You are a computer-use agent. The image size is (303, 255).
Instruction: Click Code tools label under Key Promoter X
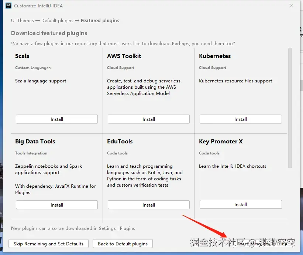[209, 153]
